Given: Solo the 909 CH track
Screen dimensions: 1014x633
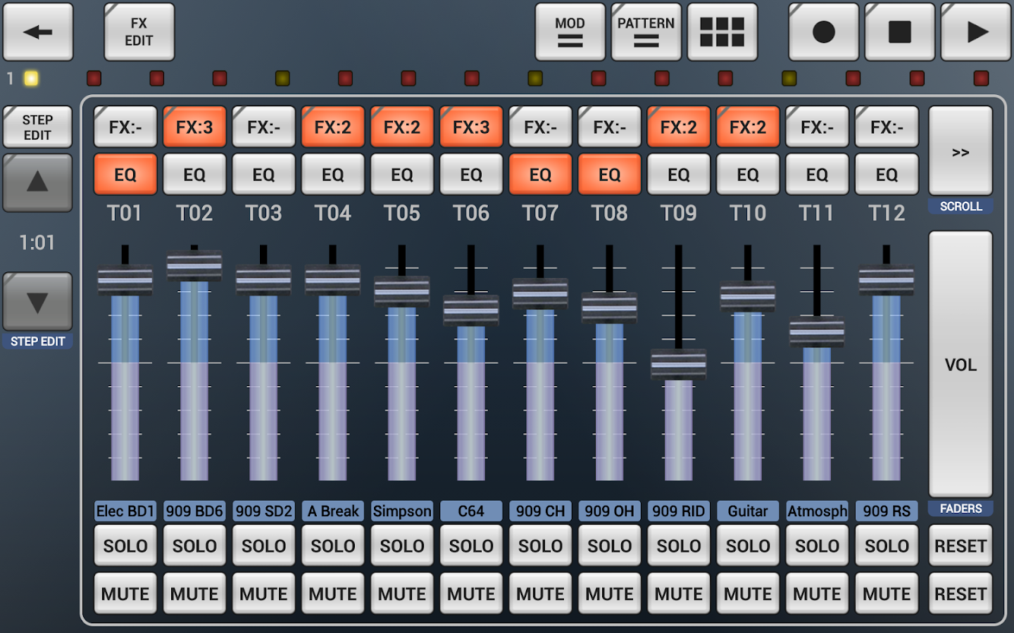Looking at the screenshot, I should (x=540, y=545).
